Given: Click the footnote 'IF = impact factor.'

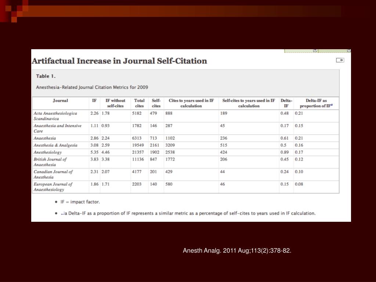Looking at the screenshot, I should pos(80,202).
